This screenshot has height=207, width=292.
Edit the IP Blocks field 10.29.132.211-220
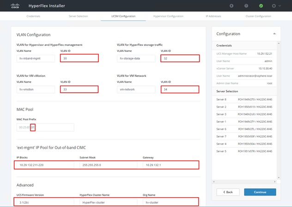45,165
